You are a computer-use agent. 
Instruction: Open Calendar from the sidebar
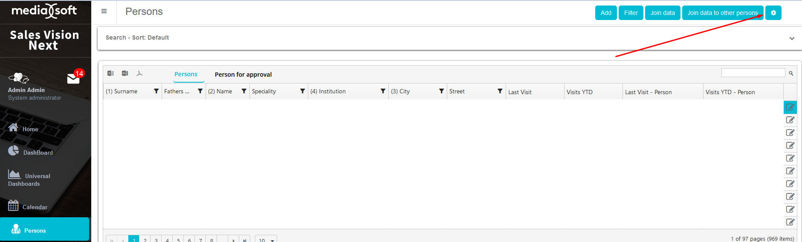(35, 207)
